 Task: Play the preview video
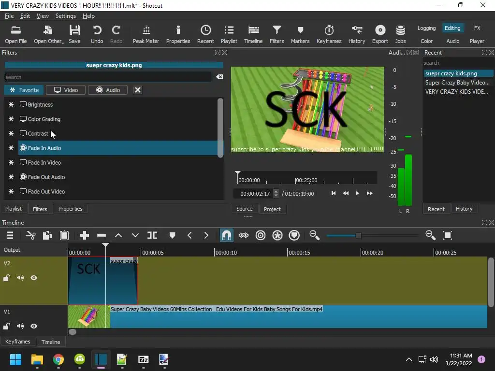(357, 193)
